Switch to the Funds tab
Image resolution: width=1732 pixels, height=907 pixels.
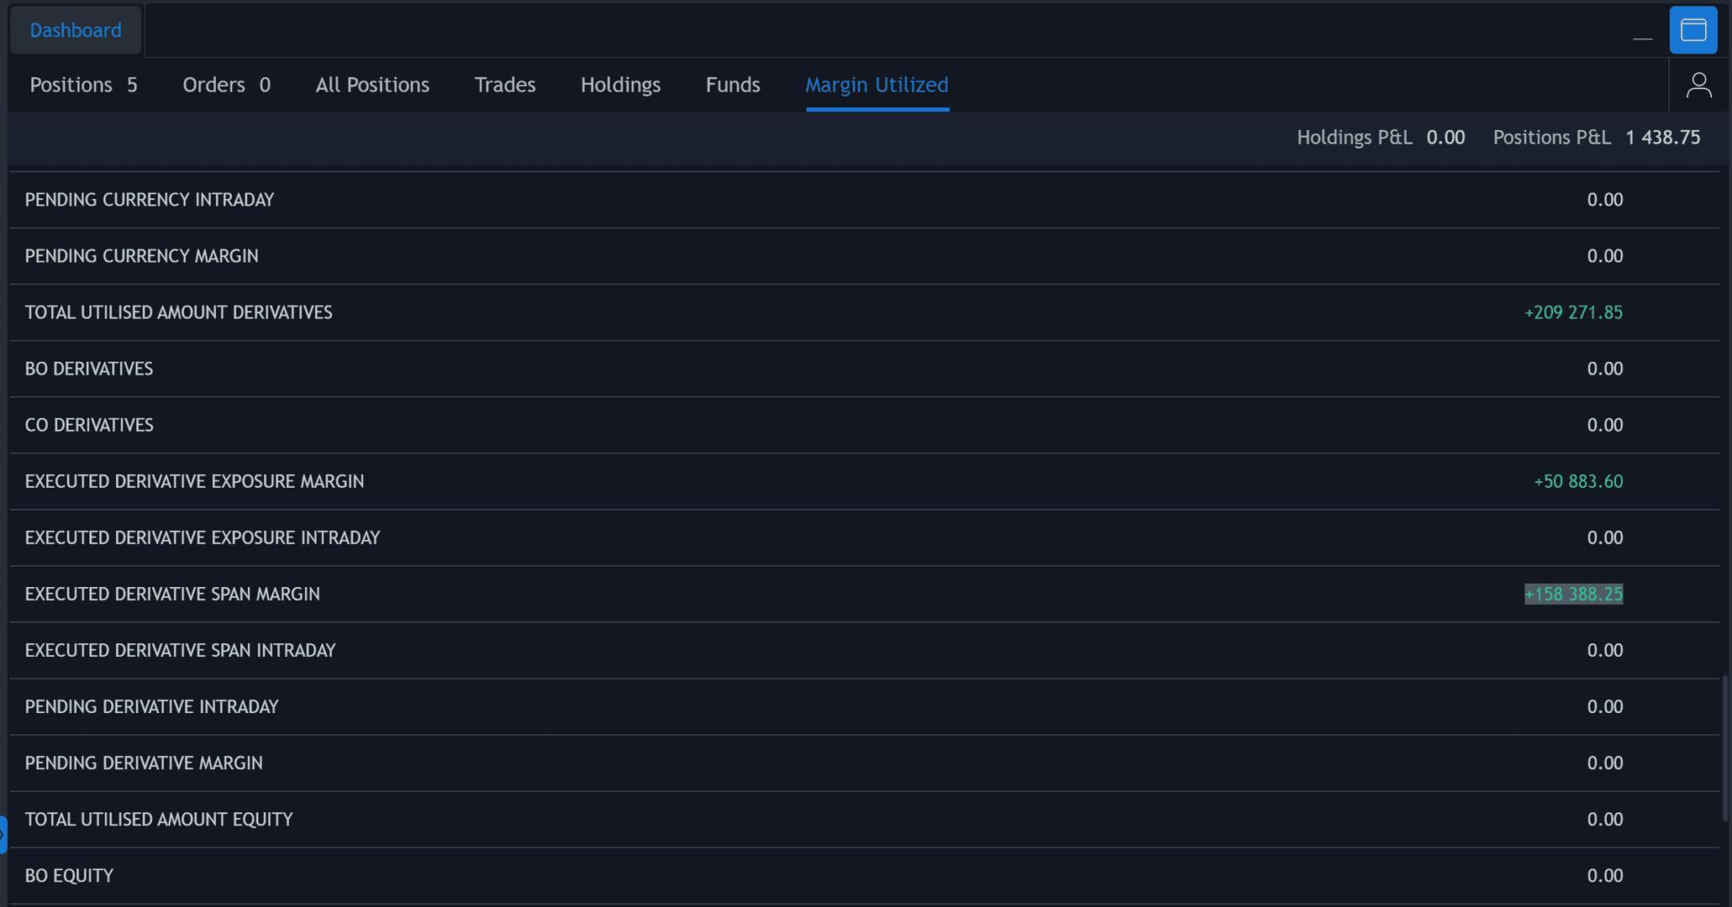coord(733,85)
